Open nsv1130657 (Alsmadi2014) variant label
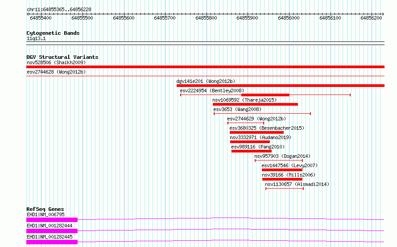Screen dimensions: 397x247 point(297,184)
